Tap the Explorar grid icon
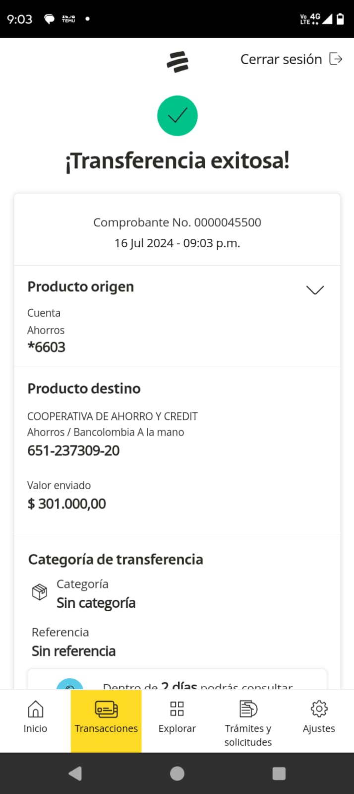 [177, 709]
